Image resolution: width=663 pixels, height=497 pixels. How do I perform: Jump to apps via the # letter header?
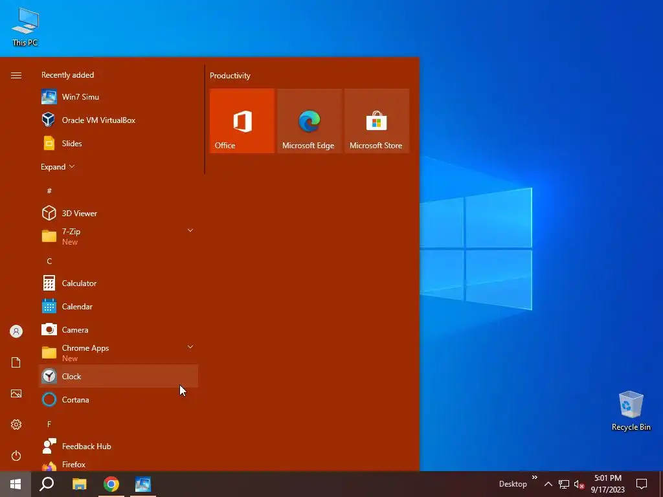click(49, 191)
